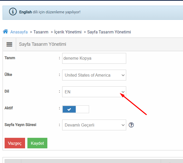Image resolution: width=183 pixels, height=163 pixels.
Task: Click the Sayfa Tasarım Yönetimi panel title
Action: click(x=42, y=44)
